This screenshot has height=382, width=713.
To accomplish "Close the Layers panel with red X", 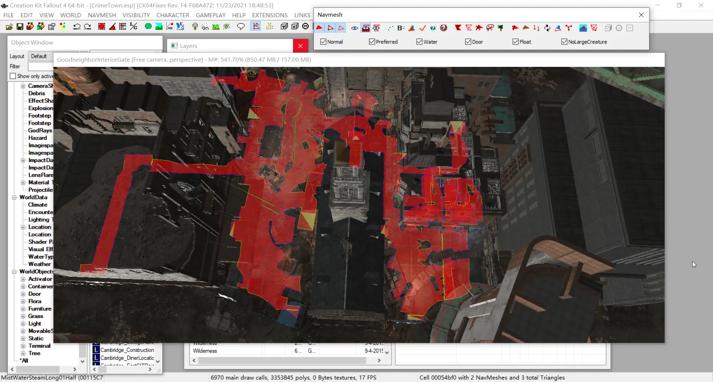I will [x=300, y=46].
